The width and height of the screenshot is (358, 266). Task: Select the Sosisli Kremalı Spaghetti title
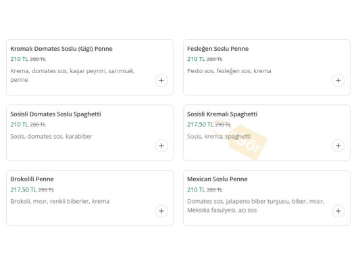222,114
